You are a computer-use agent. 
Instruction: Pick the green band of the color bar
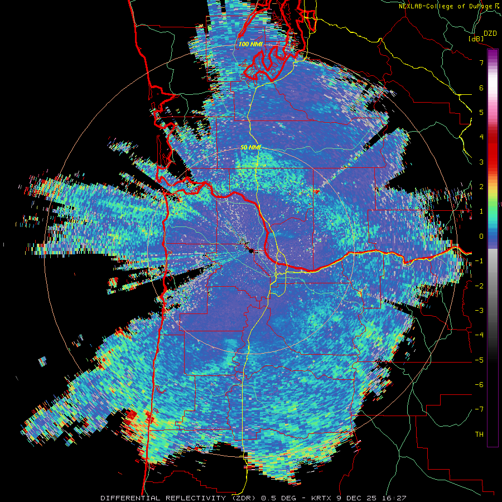click(493, 208)
